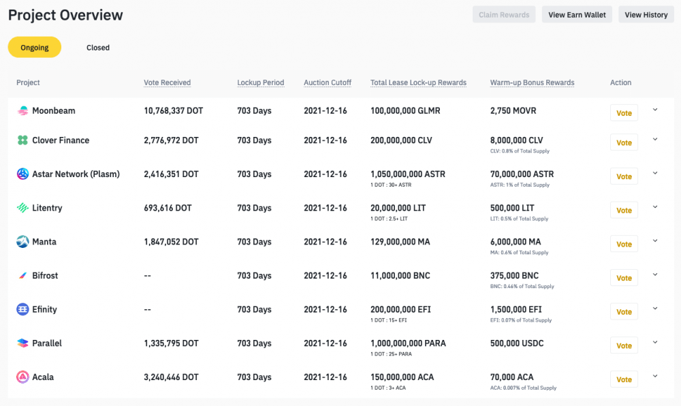Click the Bifrost logo icon

(x=22, y=276)
